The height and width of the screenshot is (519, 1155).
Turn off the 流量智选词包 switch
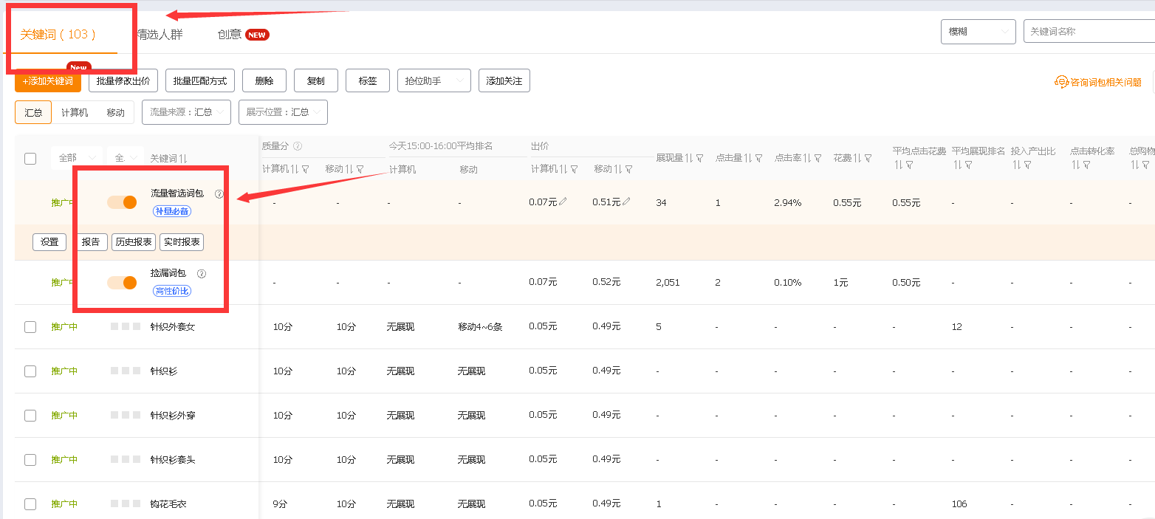122,202
